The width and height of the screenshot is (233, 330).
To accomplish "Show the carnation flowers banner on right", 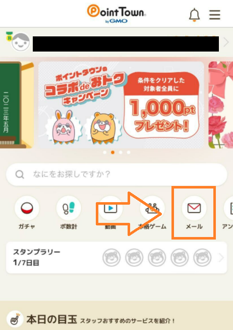I will click(220, 105).
